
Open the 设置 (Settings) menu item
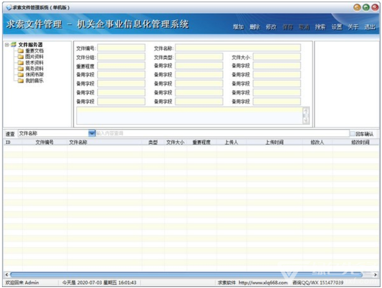coord(337,27)
